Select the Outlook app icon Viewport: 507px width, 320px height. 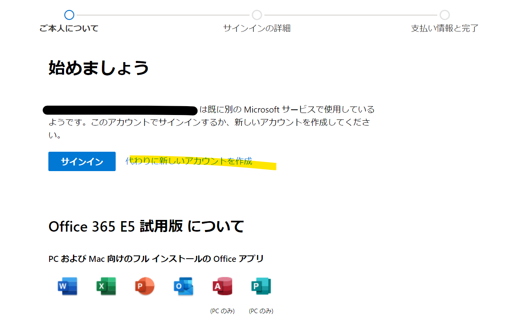[x=183, y=287]
